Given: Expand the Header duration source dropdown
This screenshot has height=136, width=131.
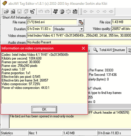Looking at the screenshot, I should coord(82,29).
